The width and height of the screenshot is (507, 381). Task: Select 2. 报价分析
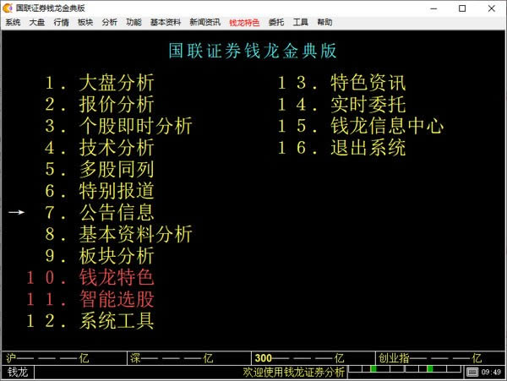click(x=100, y=105)
